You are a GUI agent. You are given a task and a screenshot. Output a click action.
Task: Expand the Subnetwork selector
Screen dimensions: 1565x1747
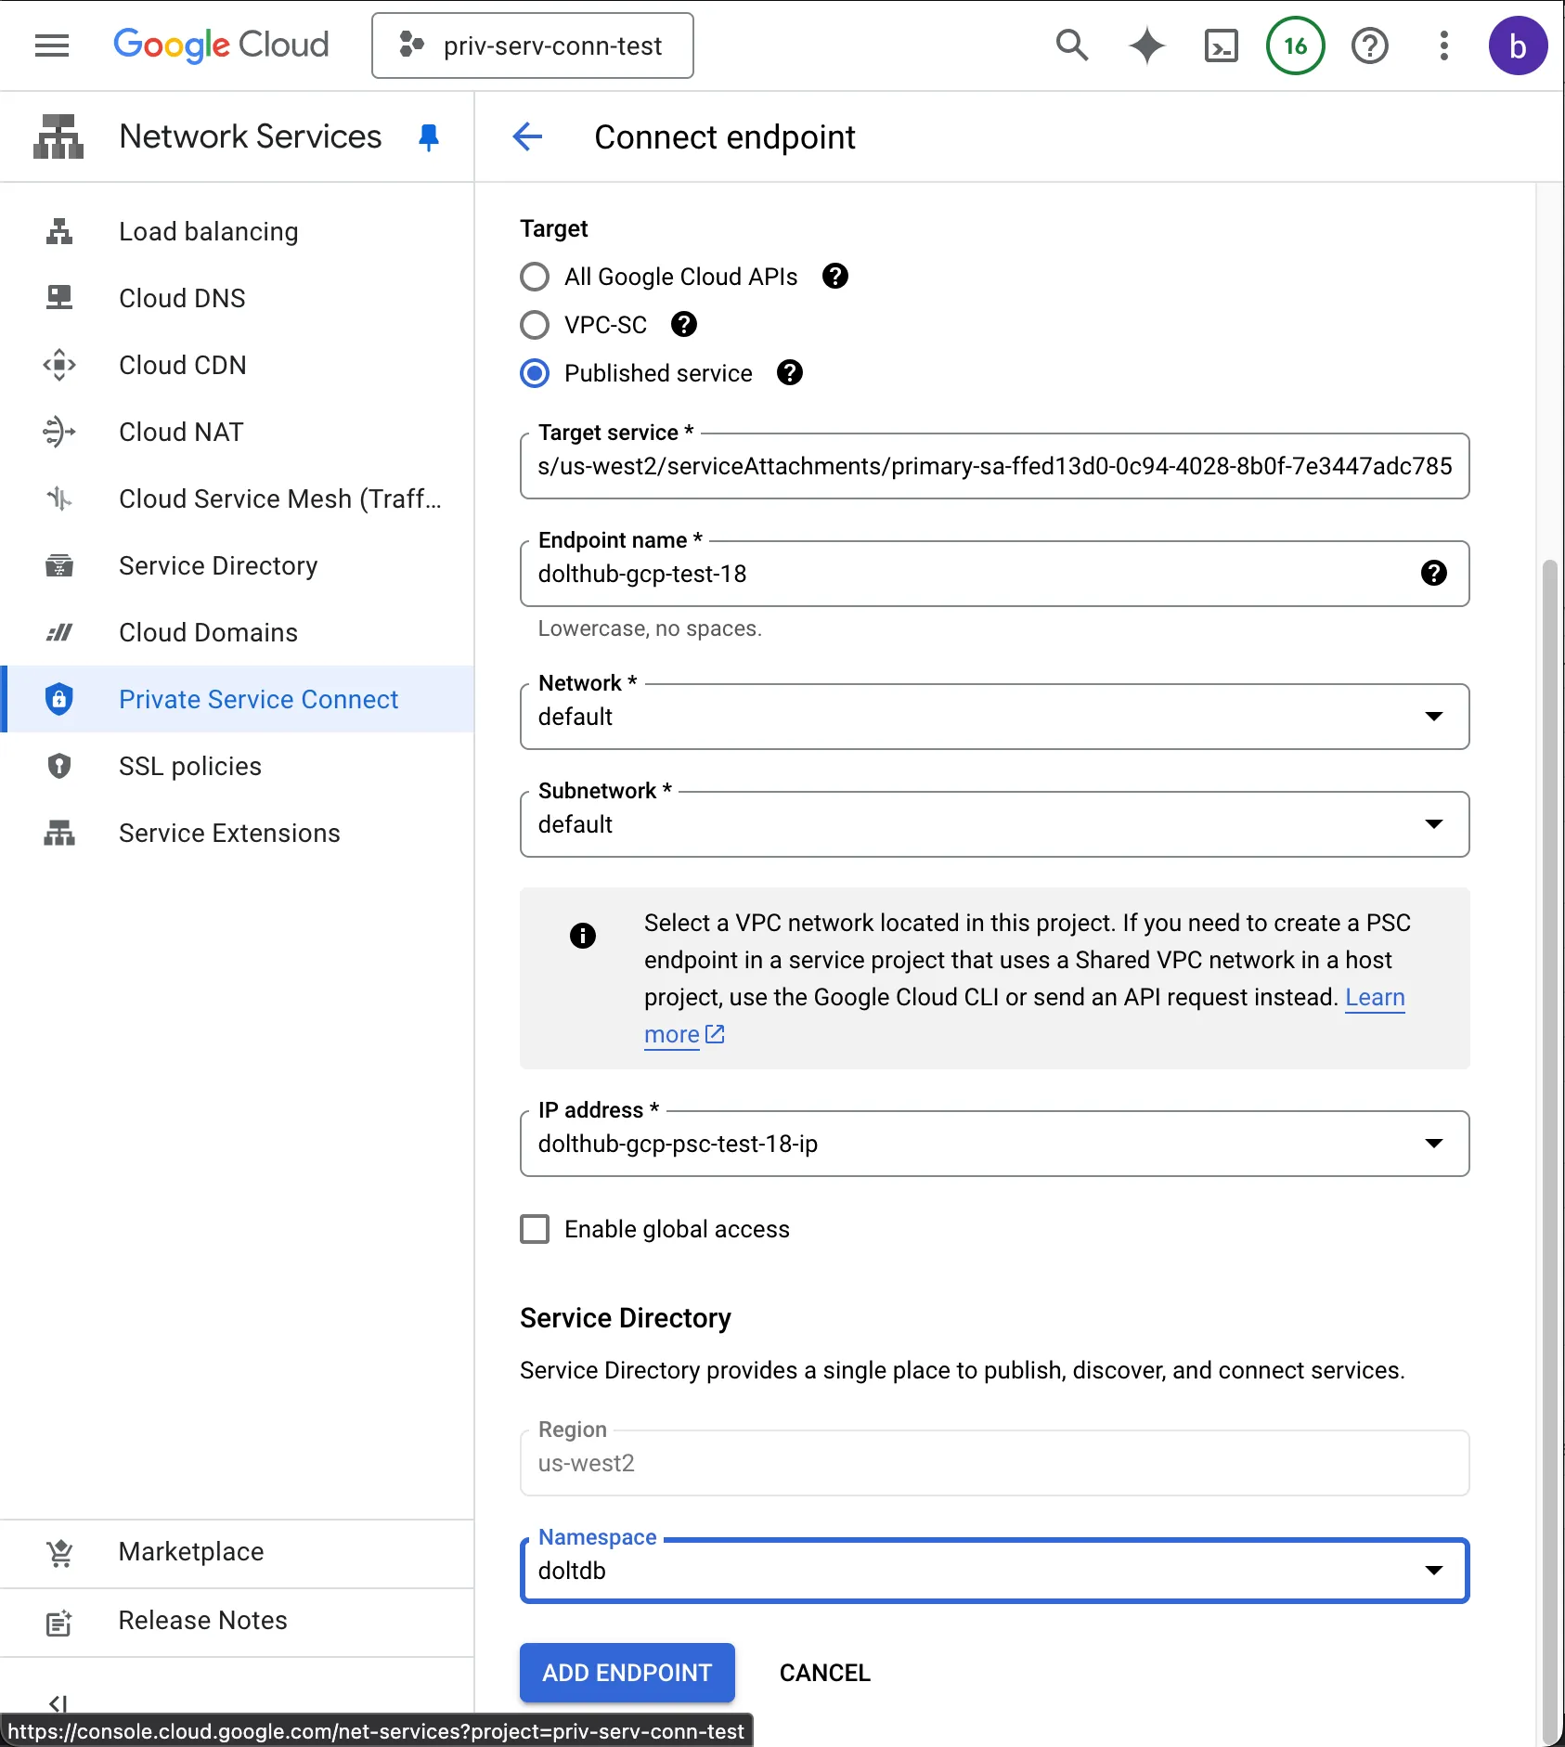[1434, 823]
